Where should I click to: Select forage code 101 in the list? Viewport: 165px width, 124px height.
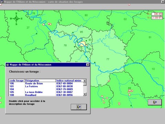click(x=12, y=86)
